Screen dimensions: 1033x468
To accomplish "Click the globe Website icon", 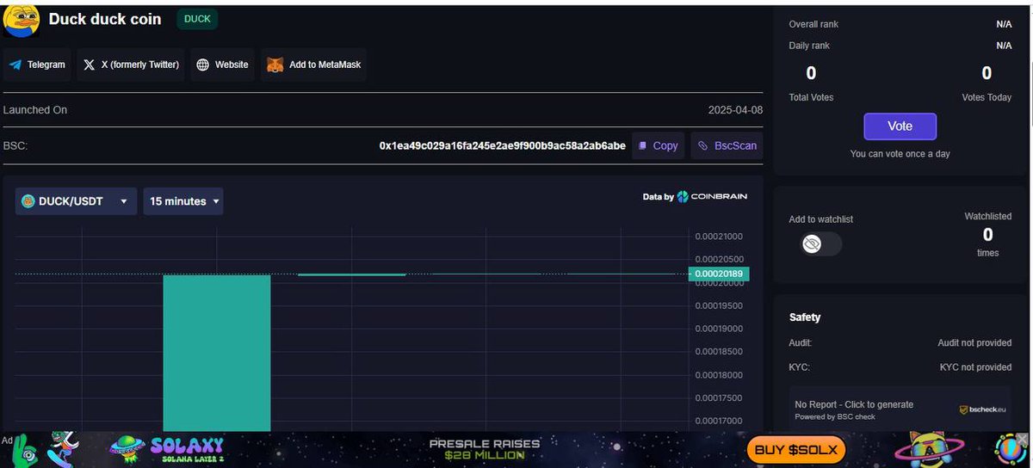I will [202, 65].
